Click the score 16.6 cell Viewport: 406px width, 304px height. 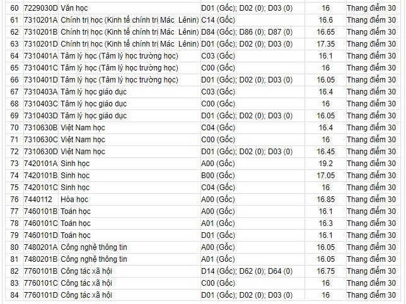325,21
